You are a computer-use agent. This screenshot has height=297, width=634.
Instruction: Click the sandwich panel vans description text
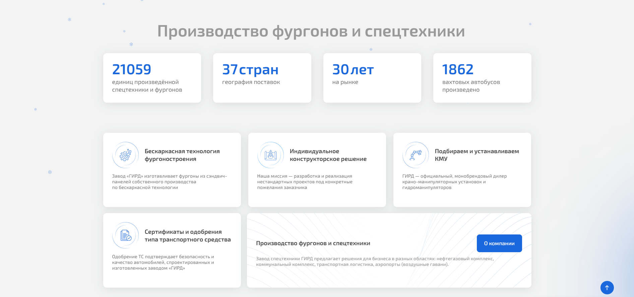[169, 182]
